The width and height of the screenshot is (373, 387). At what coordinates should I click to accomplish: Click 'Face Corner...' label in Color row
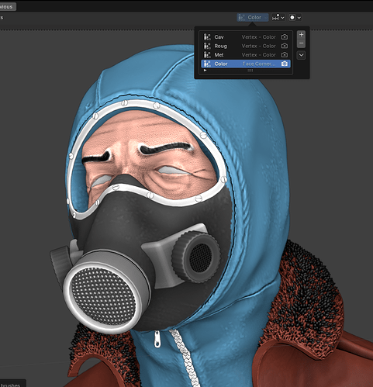259,64
